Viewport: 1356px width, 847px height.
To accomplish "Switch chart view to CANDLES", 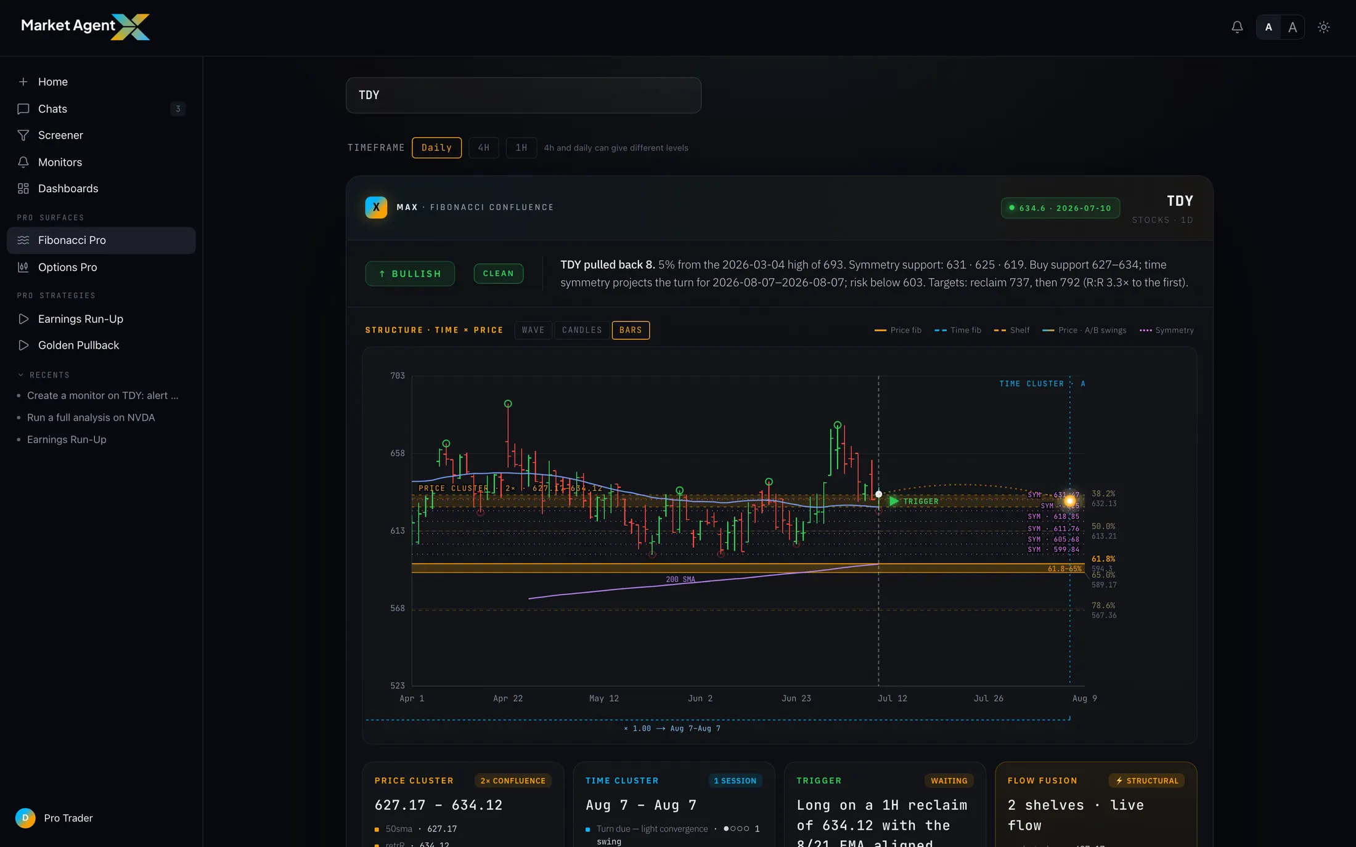I will (582, 330).
